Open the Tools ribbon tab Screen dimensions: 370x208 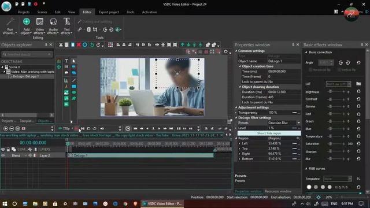coord(130,12)
